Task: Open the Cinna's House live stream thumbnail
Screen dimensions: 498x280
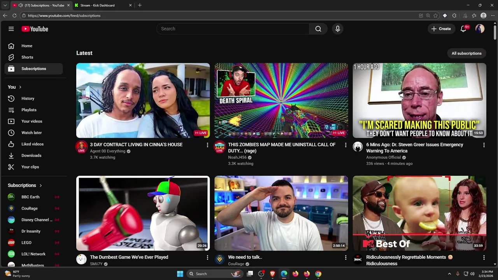Action: click(x=143, y=100)
